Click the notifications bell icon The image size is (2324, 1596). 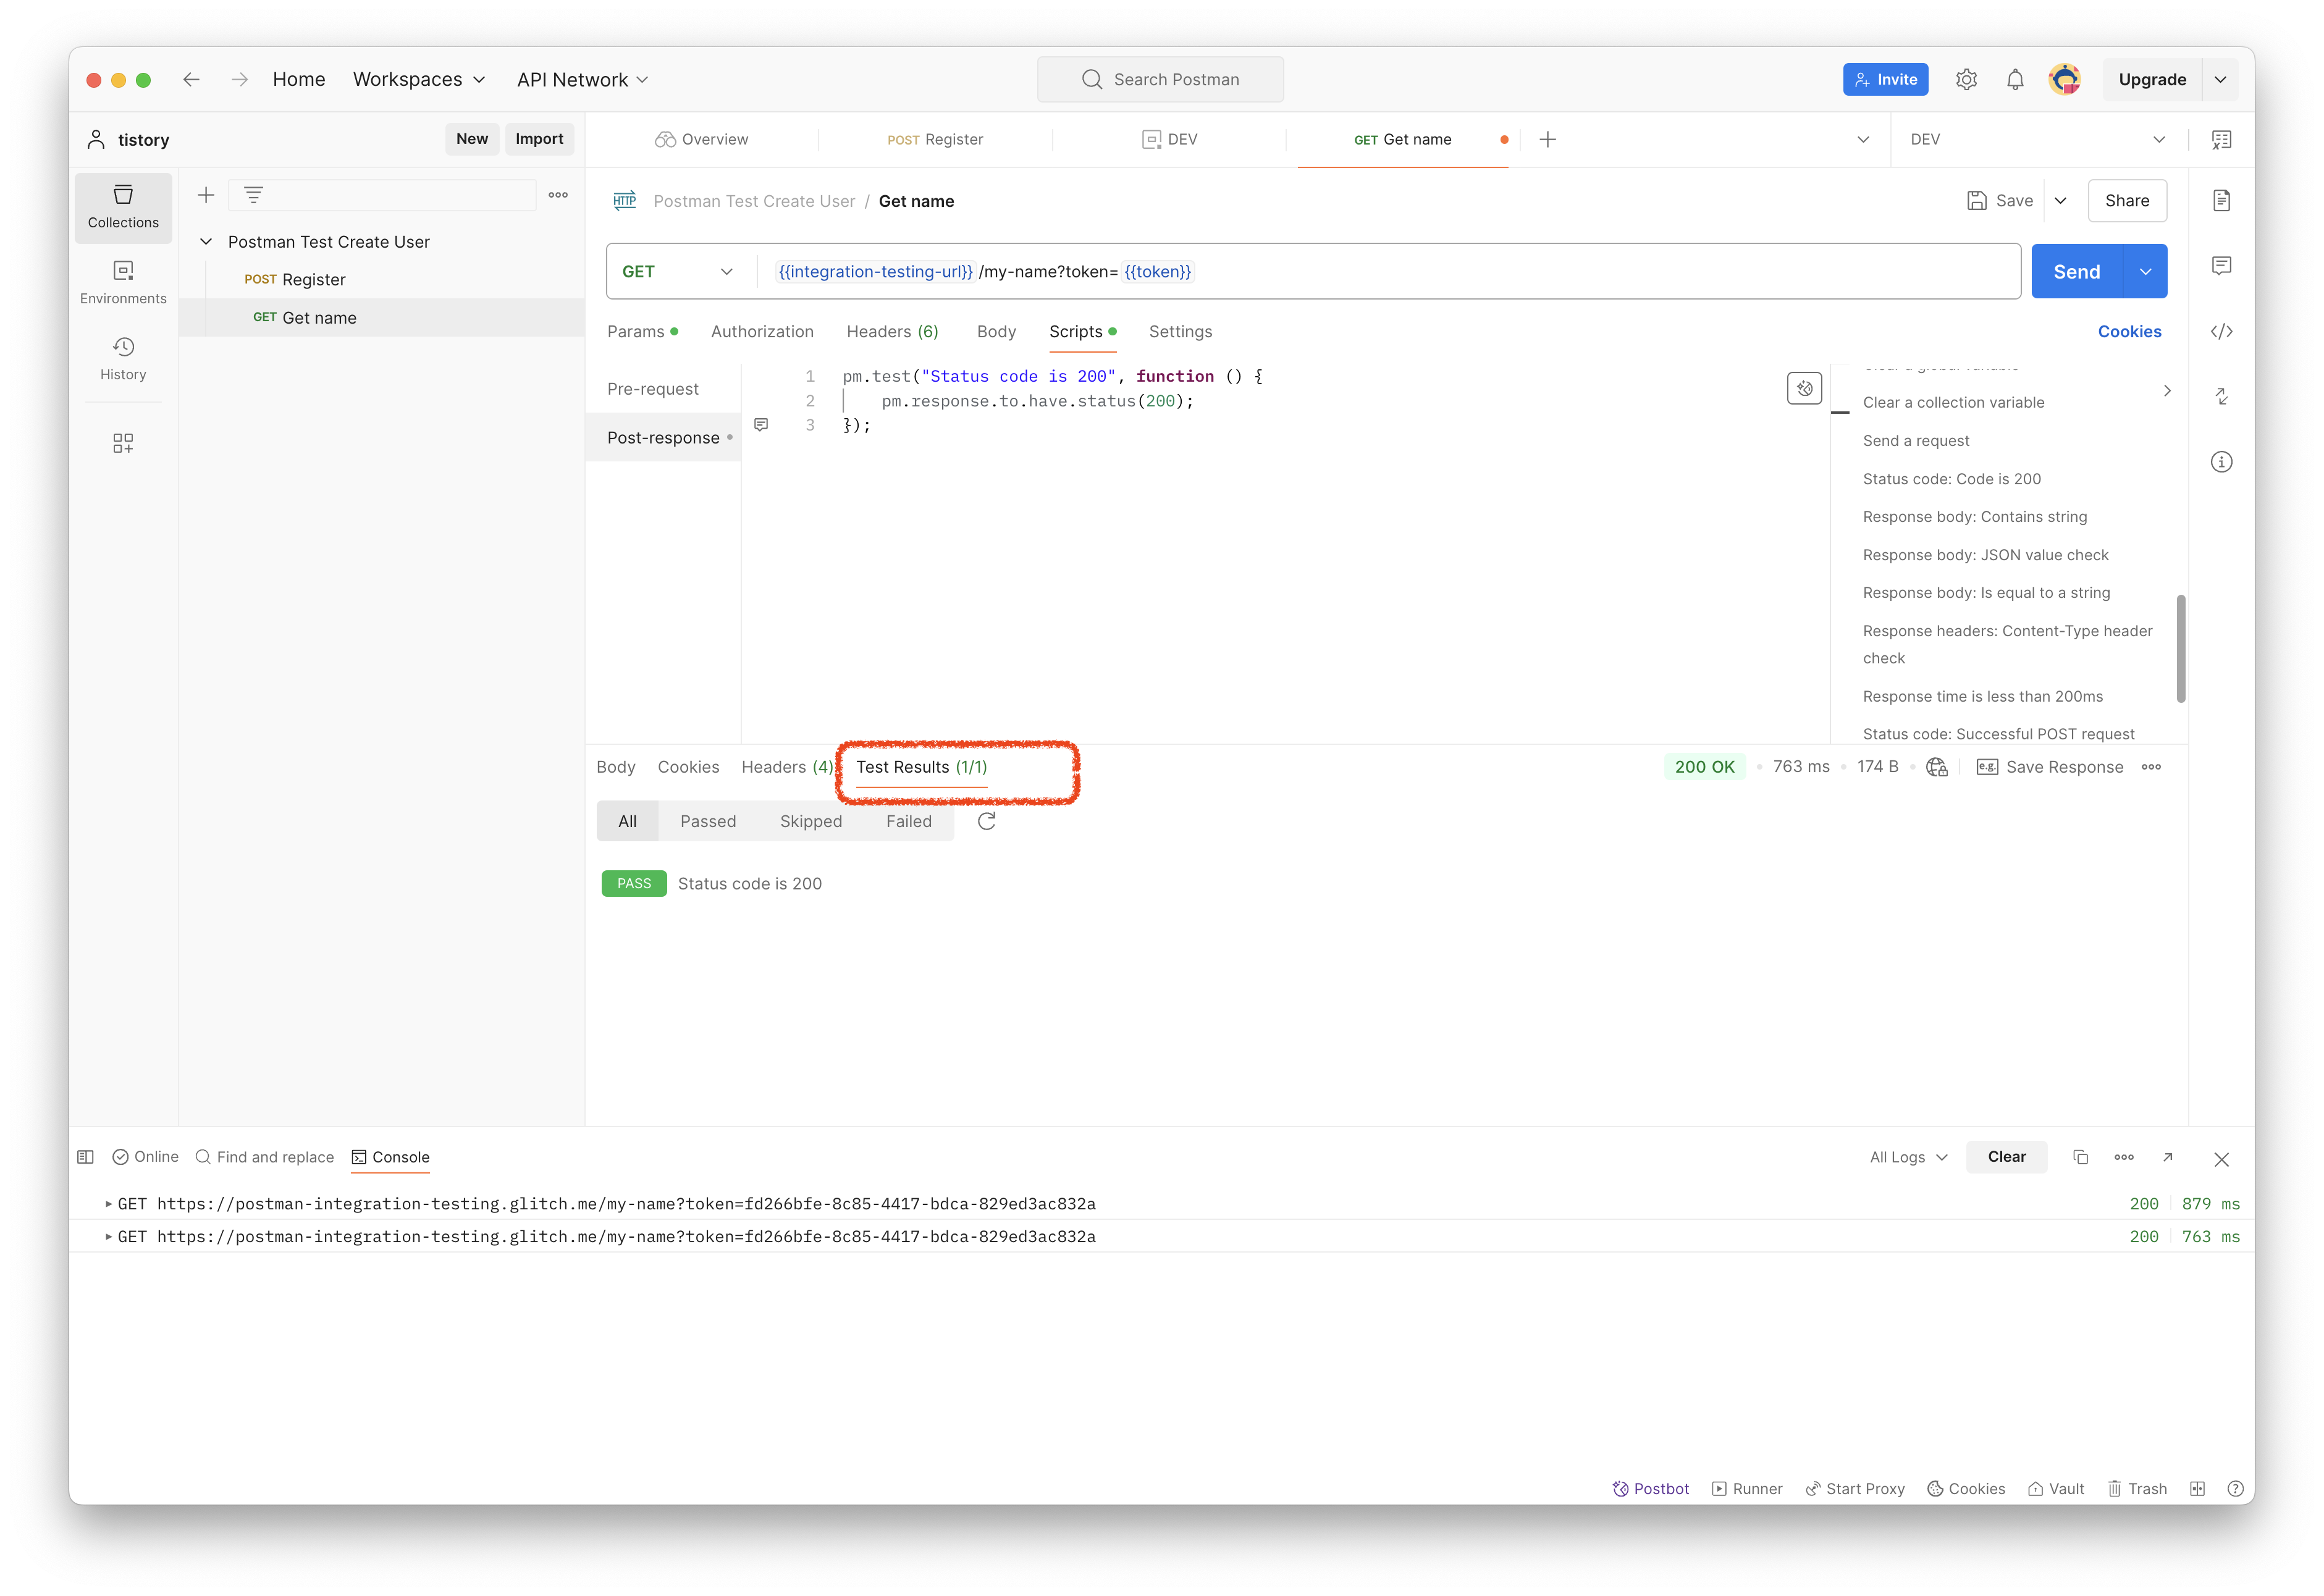(2015, 80)
